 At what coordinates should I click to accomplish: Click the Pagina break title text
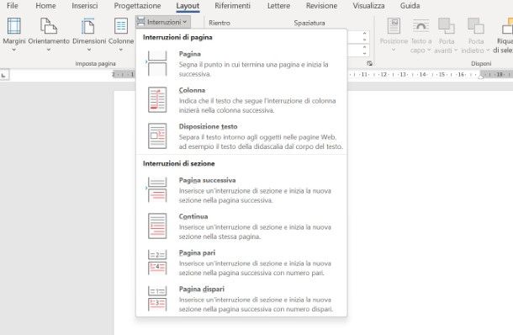point(190,54)
